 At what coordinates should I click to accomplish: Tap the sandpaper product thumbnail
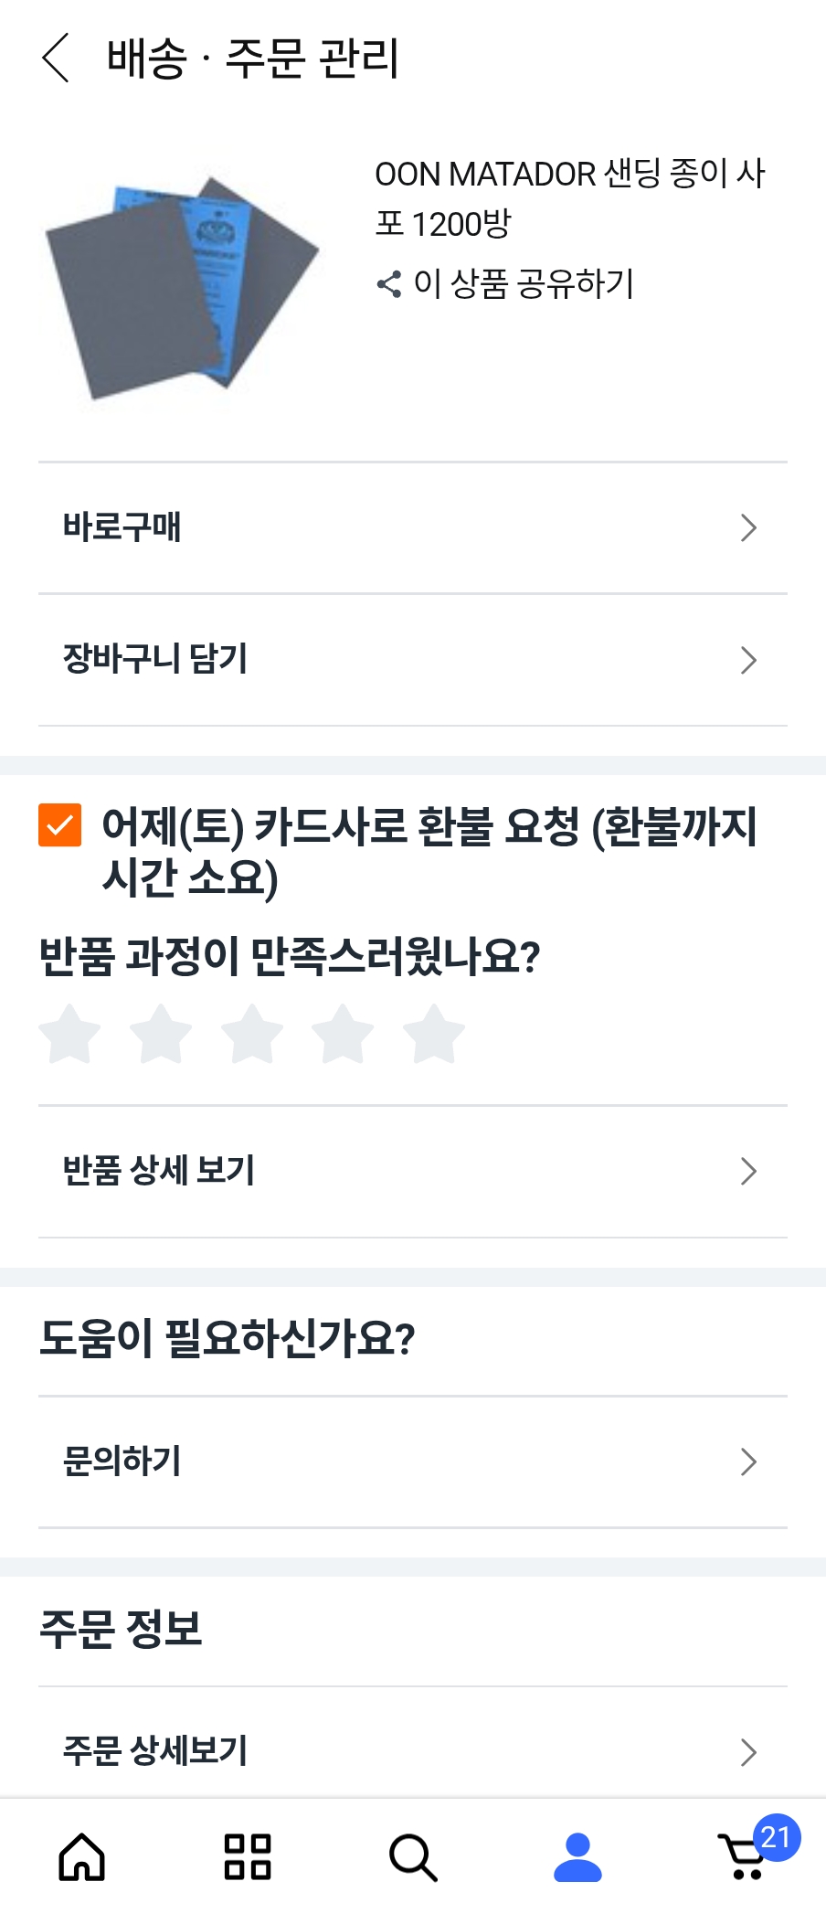183,287
